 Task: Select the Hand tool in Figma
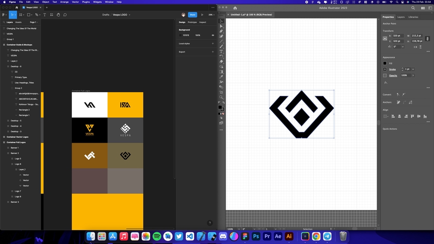click(58, 14)
